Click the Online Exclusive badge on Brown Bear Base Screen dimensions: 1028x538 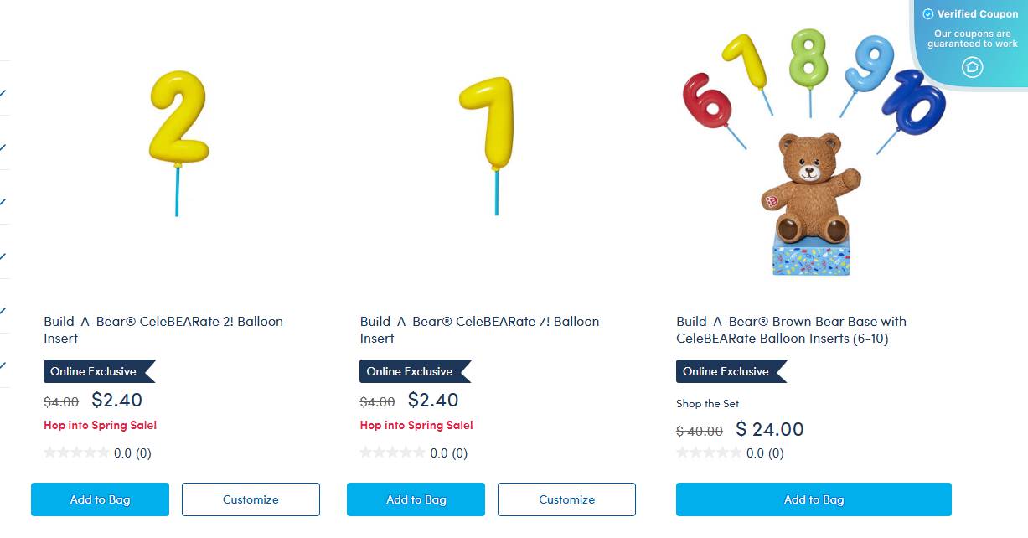(x=726, y=371)
